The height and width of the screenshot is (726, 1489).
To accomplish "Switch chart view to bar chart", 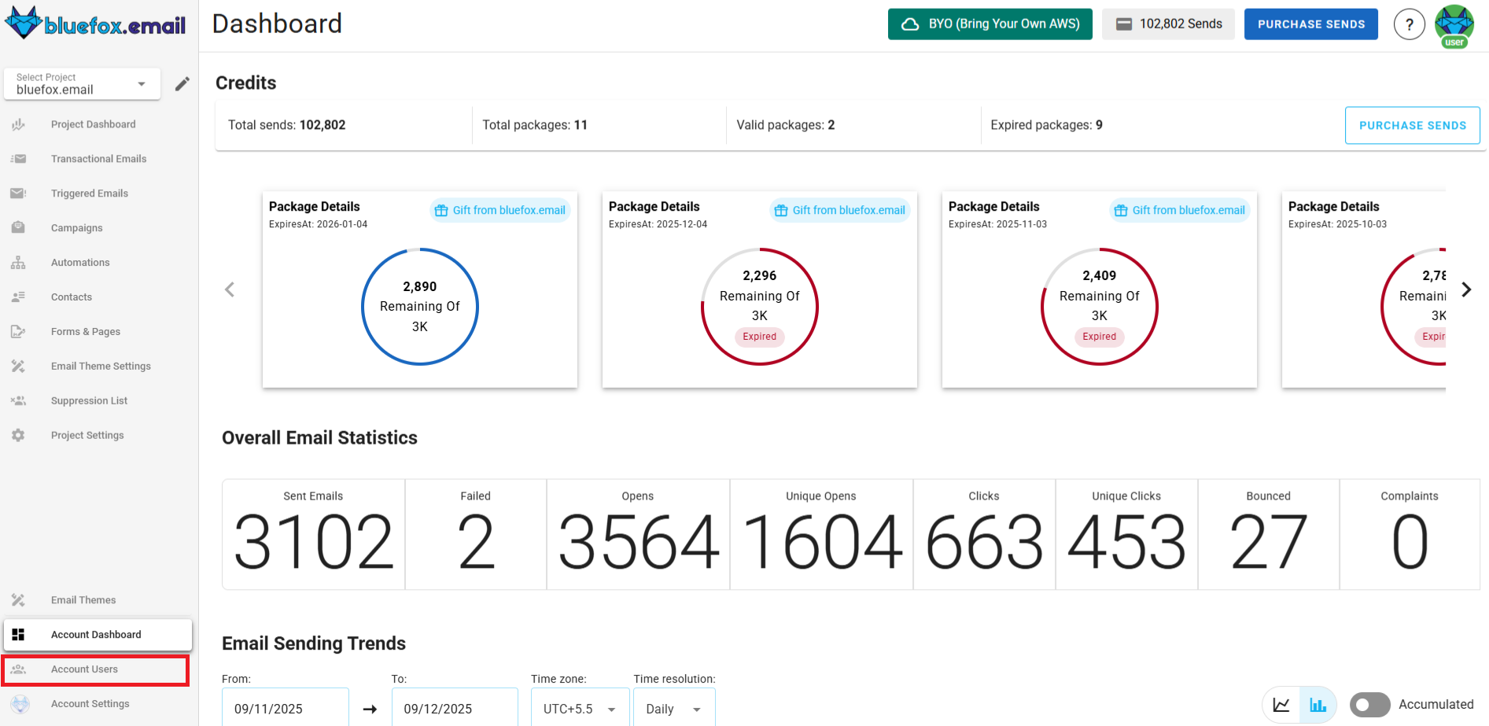I will [1317, 705].
